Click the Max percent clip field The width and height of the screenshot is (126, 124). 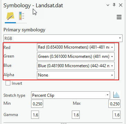[114, 104]
